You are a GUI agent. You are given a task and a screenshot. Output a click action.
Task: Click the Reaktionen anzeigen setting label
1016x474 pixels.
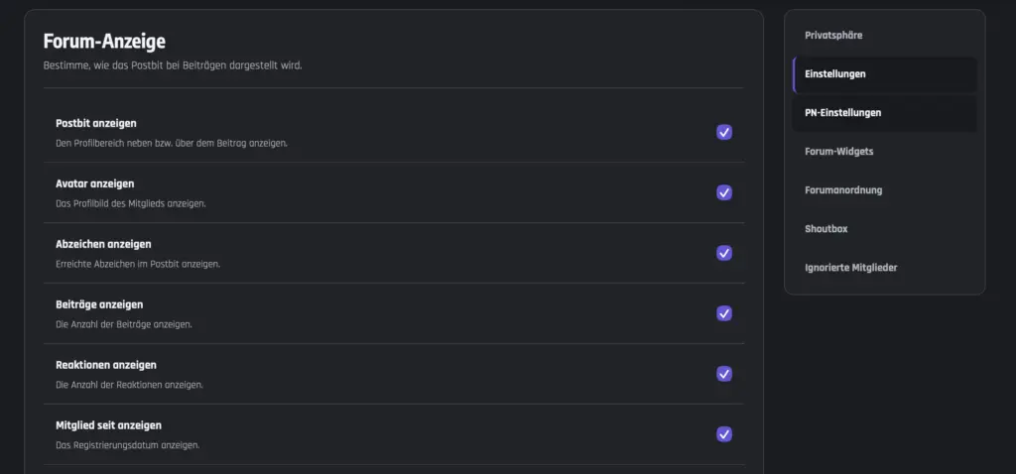point(105,365)
